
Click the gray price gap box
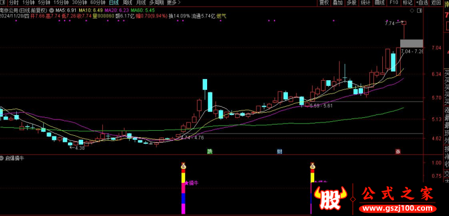pos(411,44)
